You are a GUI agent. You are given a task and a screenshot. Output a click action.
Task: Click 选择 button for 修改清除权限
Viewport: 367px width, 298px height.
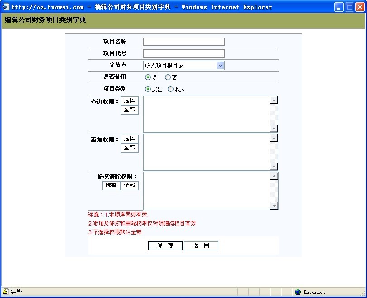click(x=111, y=185)
